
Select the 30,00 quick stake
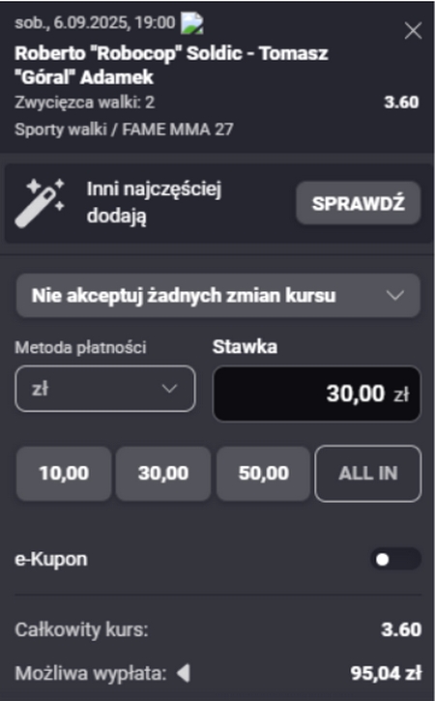click(x=163, y=474)
